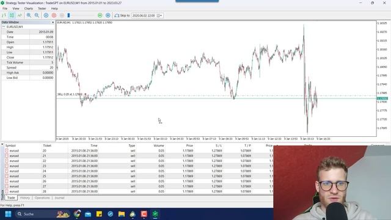Click the greyed-out toolbar button beside stop
Image resolution: width=391 pixels, height=220 pixels.
pos(62,15)
